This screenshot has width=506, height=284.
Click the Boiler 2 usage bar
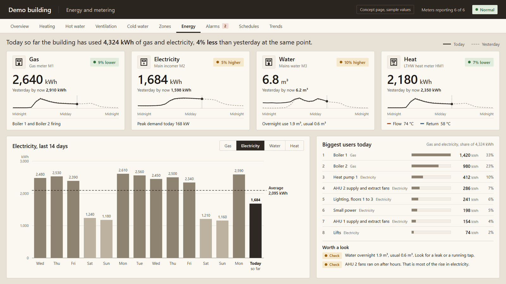[x=431, y=166]
